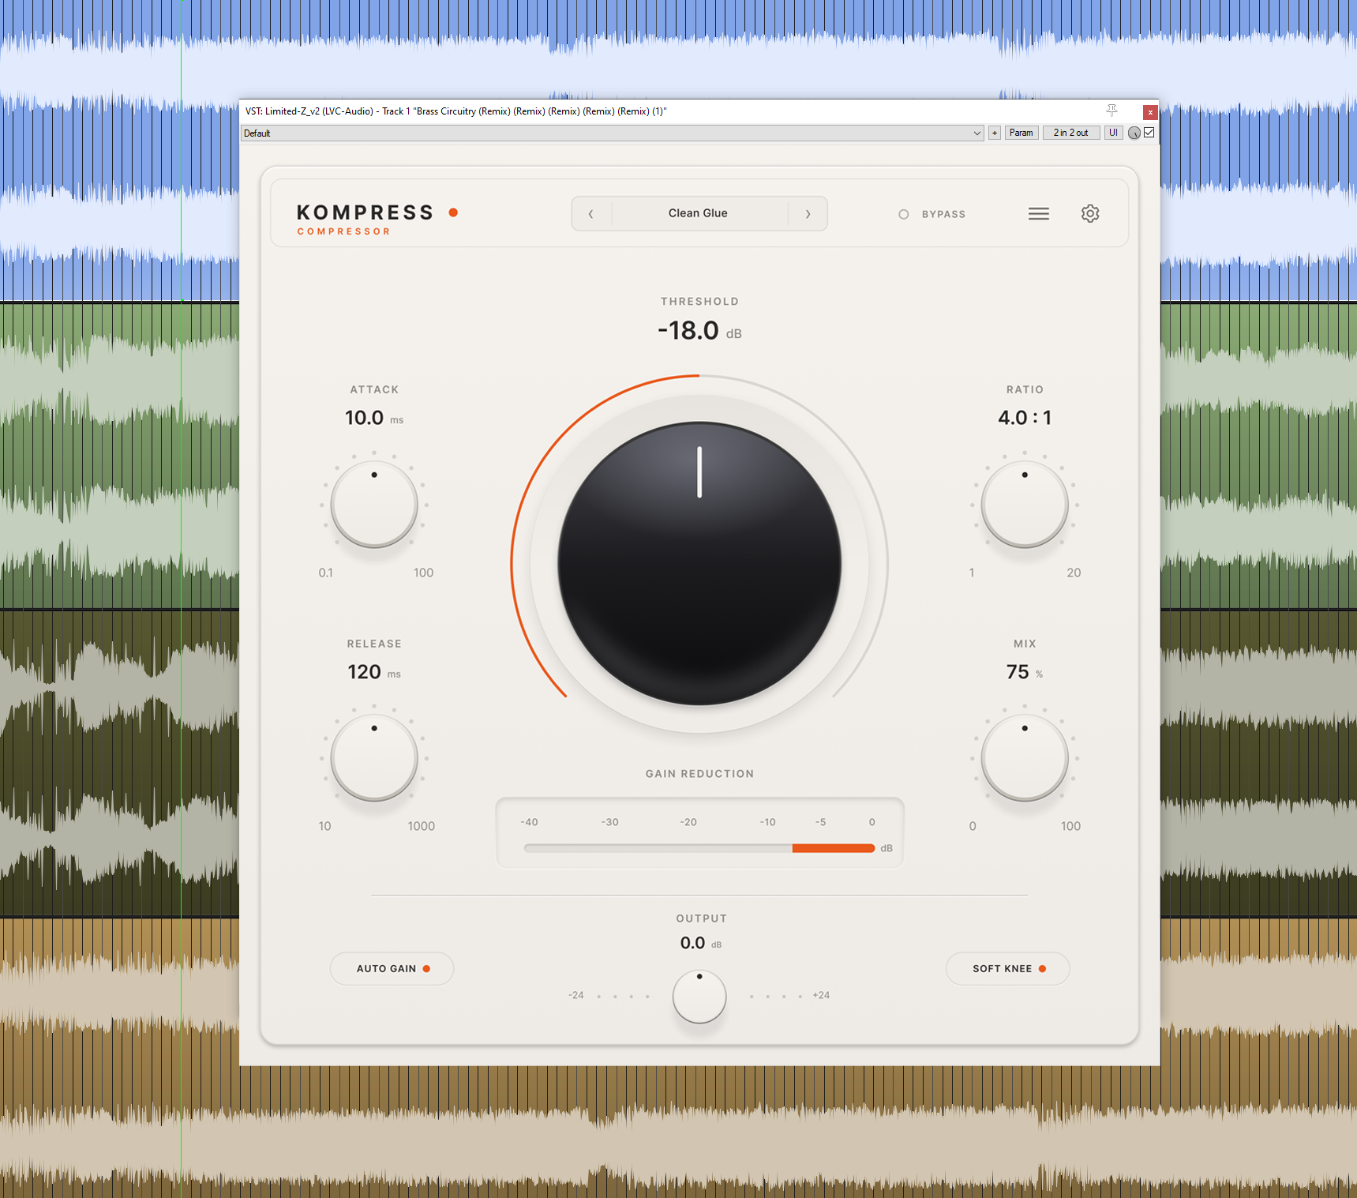Toggle the SOFT KNEE button
Viewport: 1357px width, 1198px height.
point(1007,968)
